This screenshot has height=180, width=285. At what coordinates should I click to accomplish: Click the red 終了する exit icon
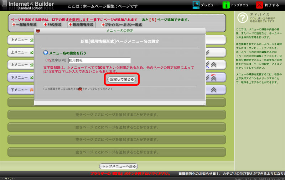(x=260, y=5)
